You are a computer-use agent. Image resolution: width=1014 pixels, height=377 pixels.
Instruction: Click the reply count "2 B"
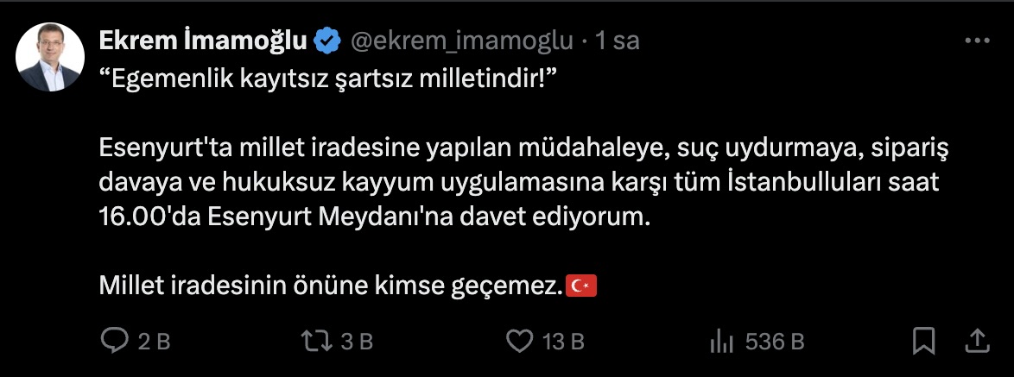click(155, 342)
